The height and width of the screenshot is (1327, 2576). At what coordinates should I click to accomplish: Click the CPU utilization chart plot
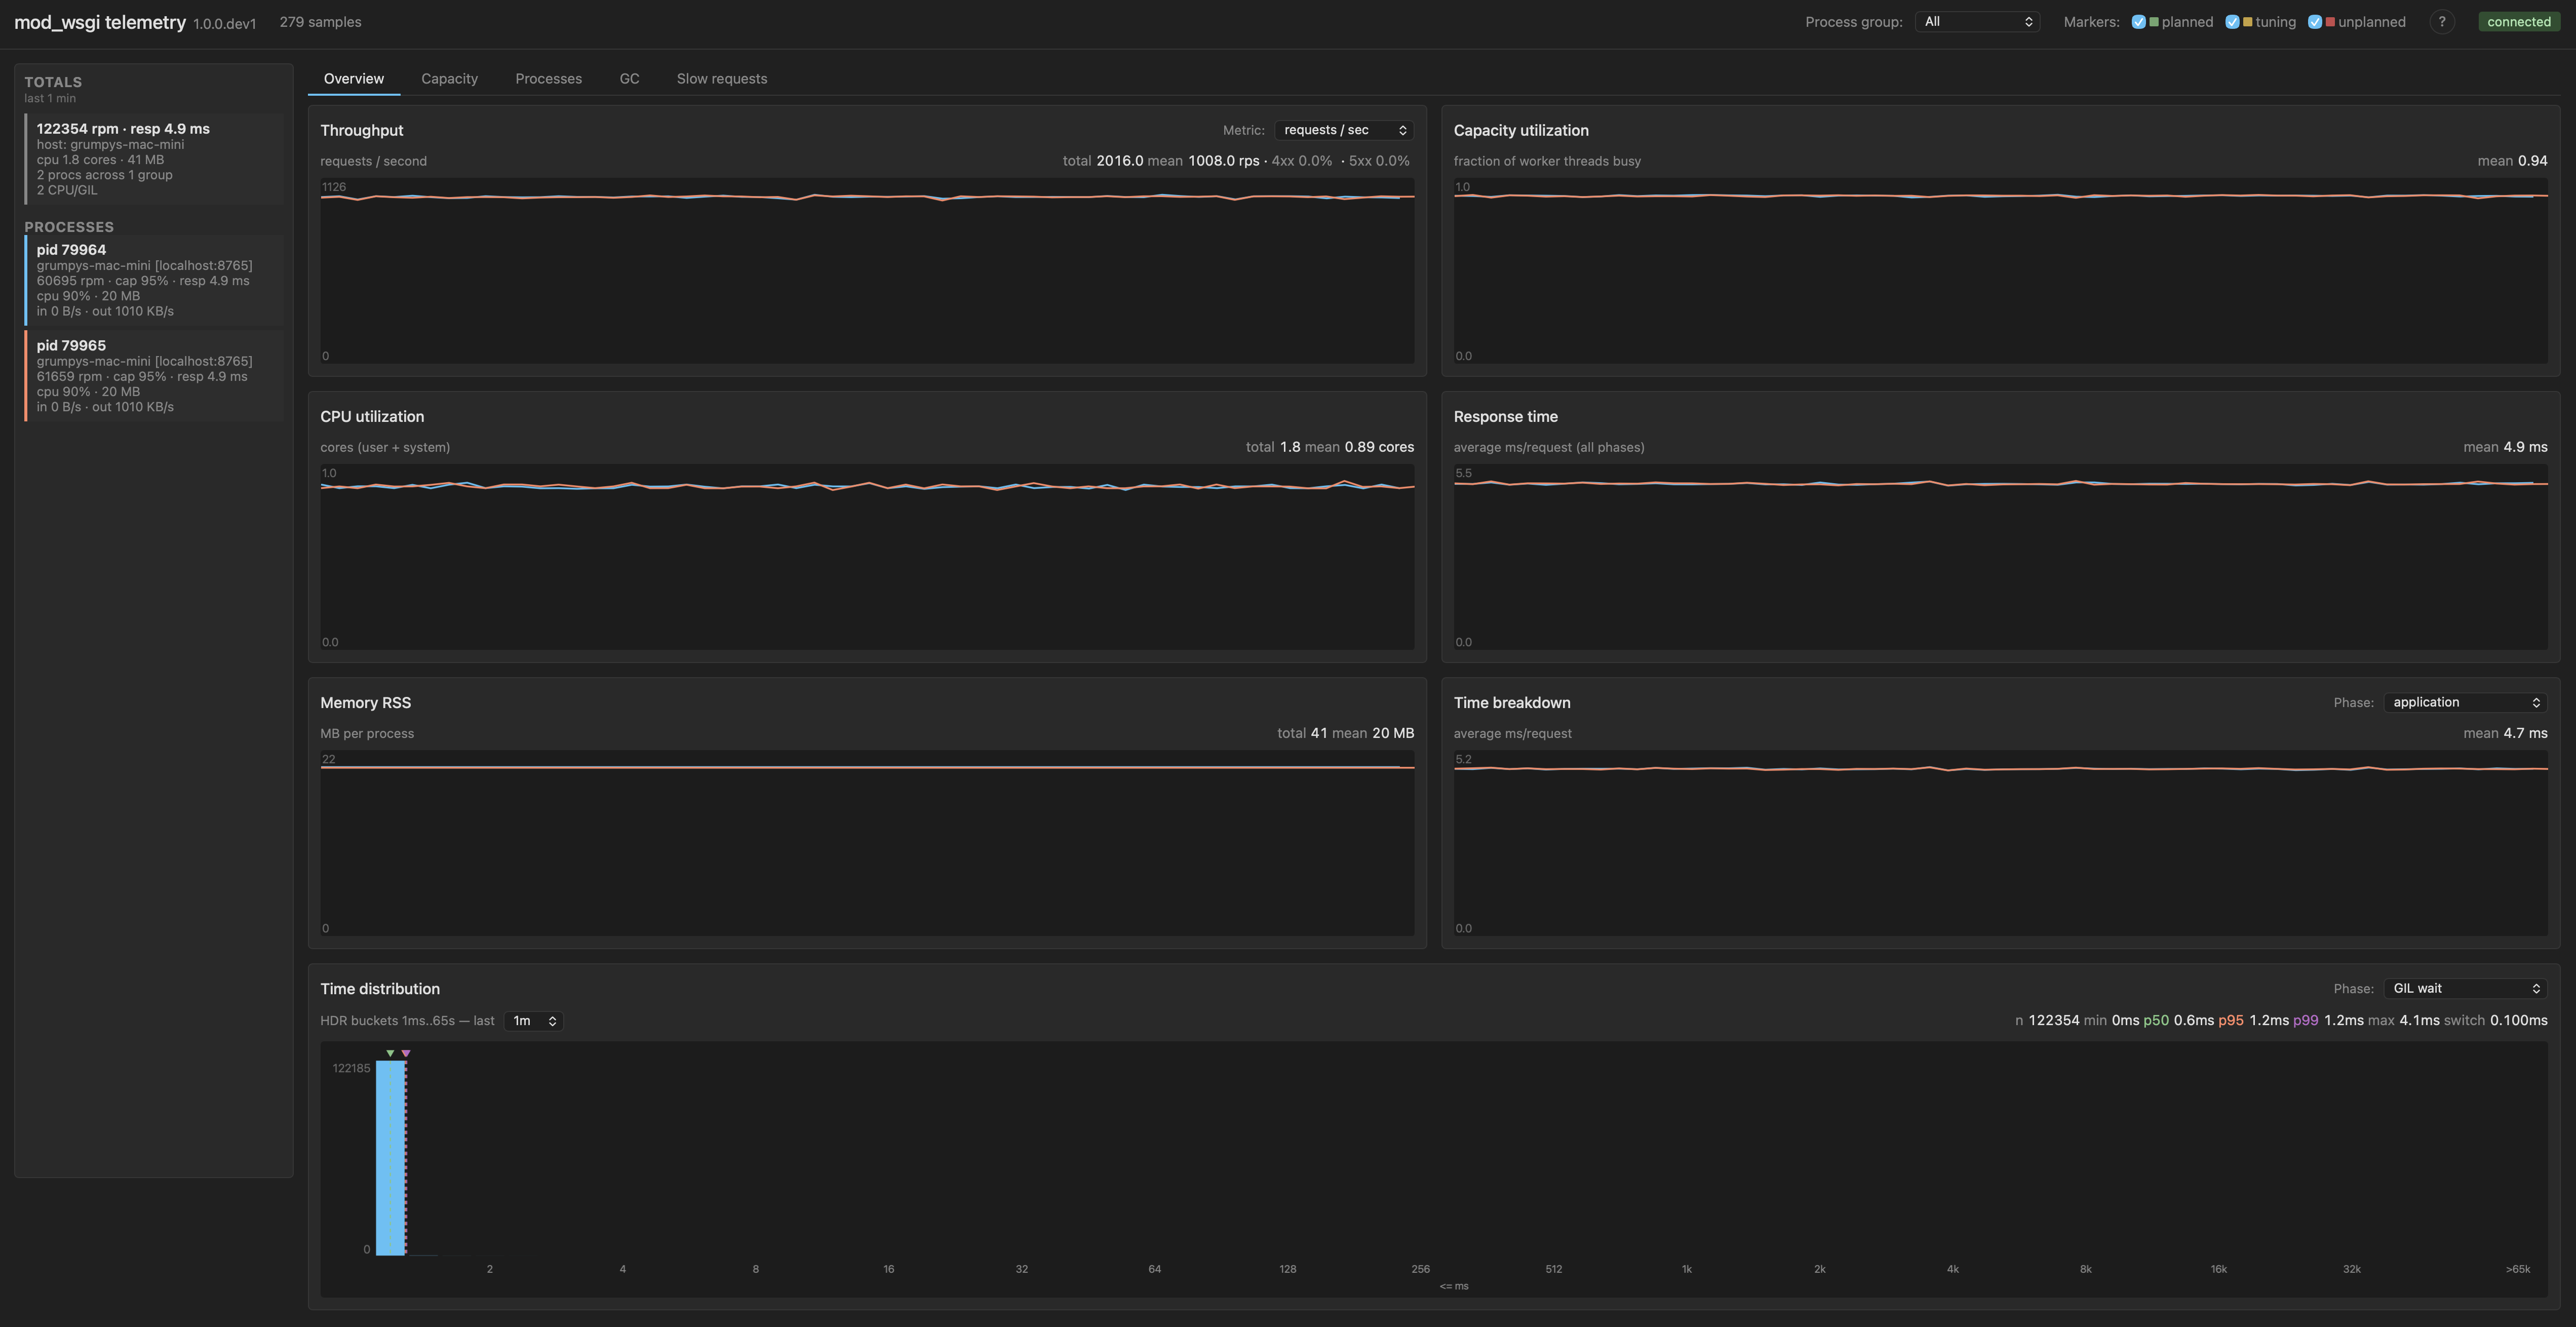click(867, 557)
